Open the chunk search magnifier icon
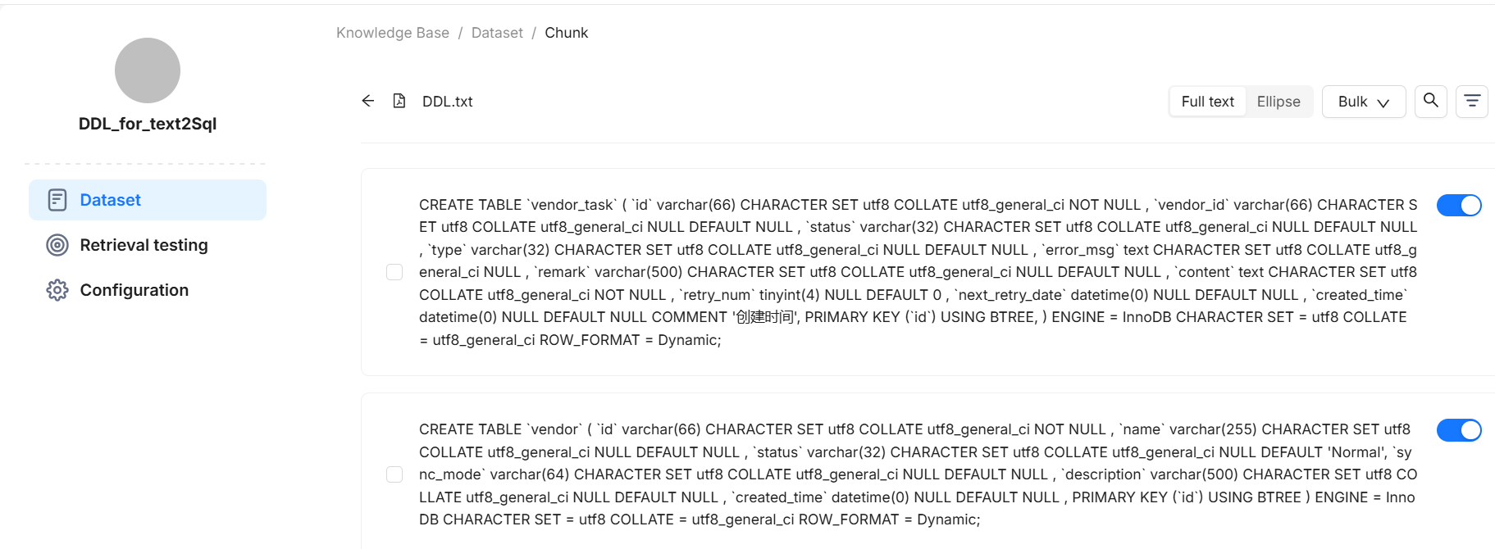Screen dimensions: 1495x549 (x=1430, y=101)
